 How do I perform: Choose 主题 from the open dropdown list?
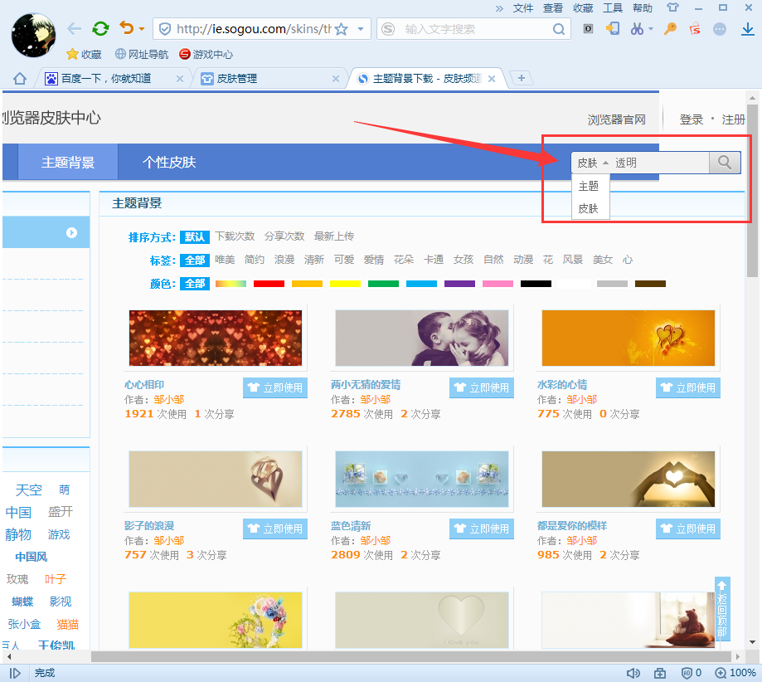[590, 186]
